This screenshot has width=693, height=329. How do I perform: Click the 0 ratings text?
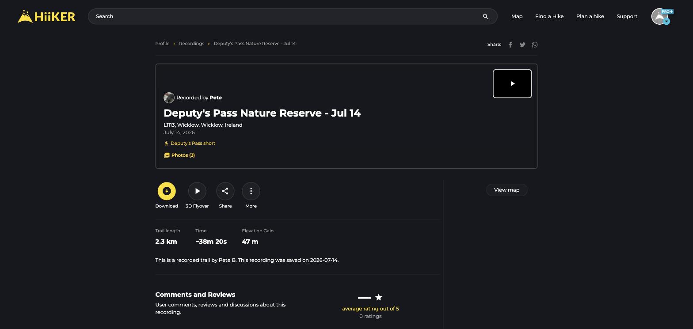coord(370,316)
